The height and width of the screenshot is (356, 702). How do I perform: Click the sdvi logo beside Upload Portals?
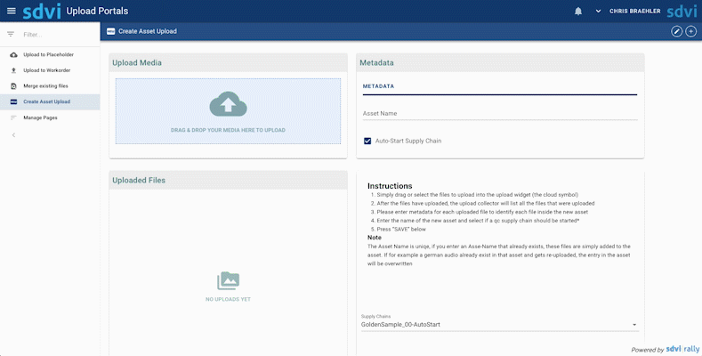42,12
